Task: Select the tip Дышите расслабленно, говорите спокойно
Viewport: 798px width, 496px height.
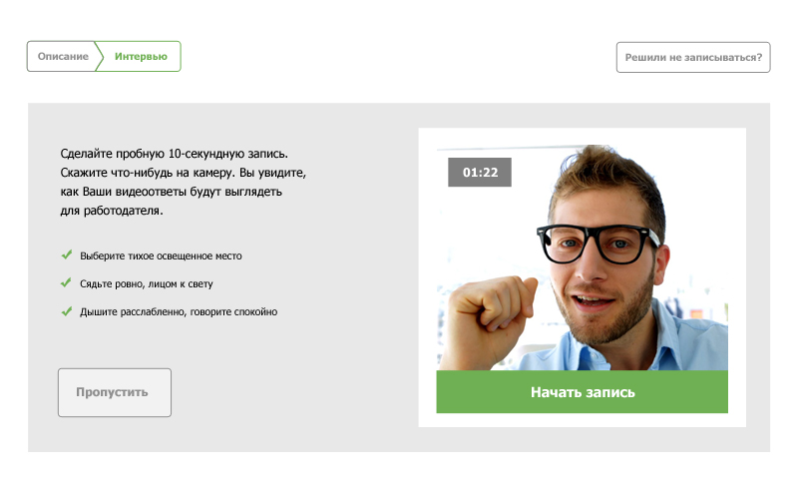Action: [x=179, y=312]
